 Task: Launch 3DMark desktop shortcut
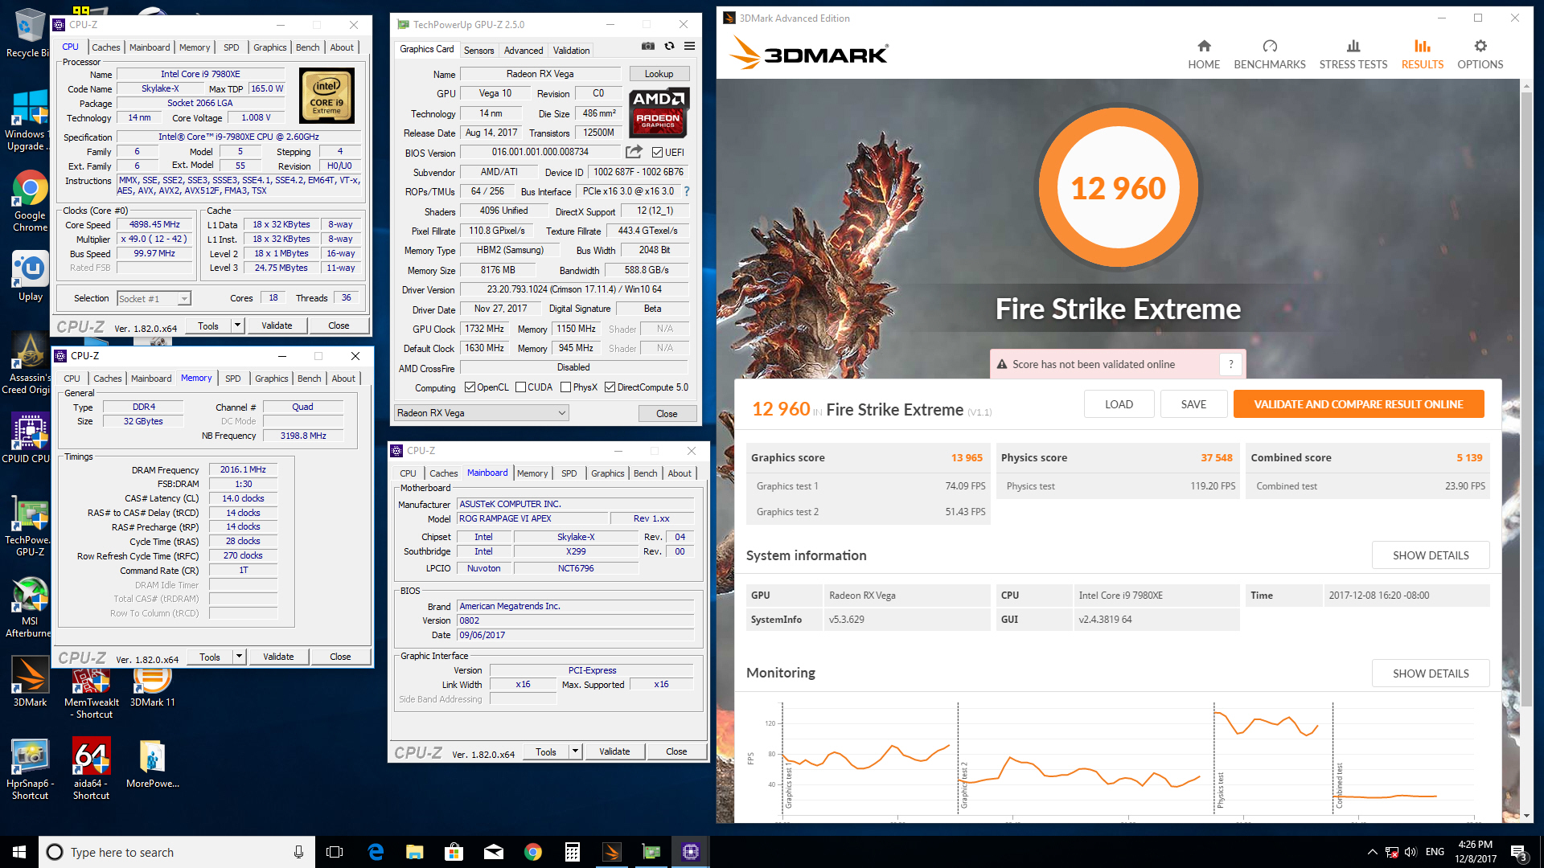pos(30,682)
